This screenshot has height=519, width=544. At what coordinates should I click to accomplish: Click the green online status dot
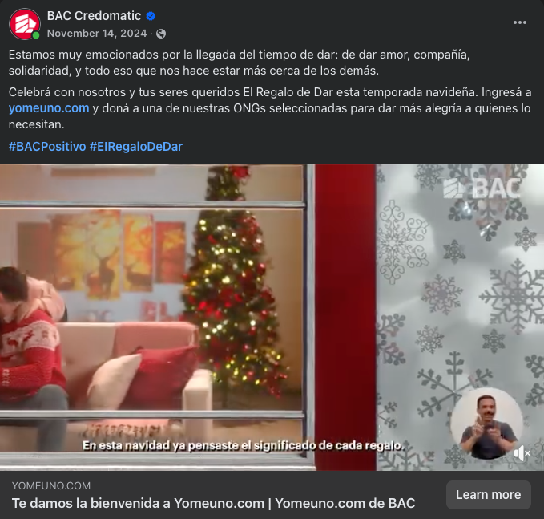(36, 35)
